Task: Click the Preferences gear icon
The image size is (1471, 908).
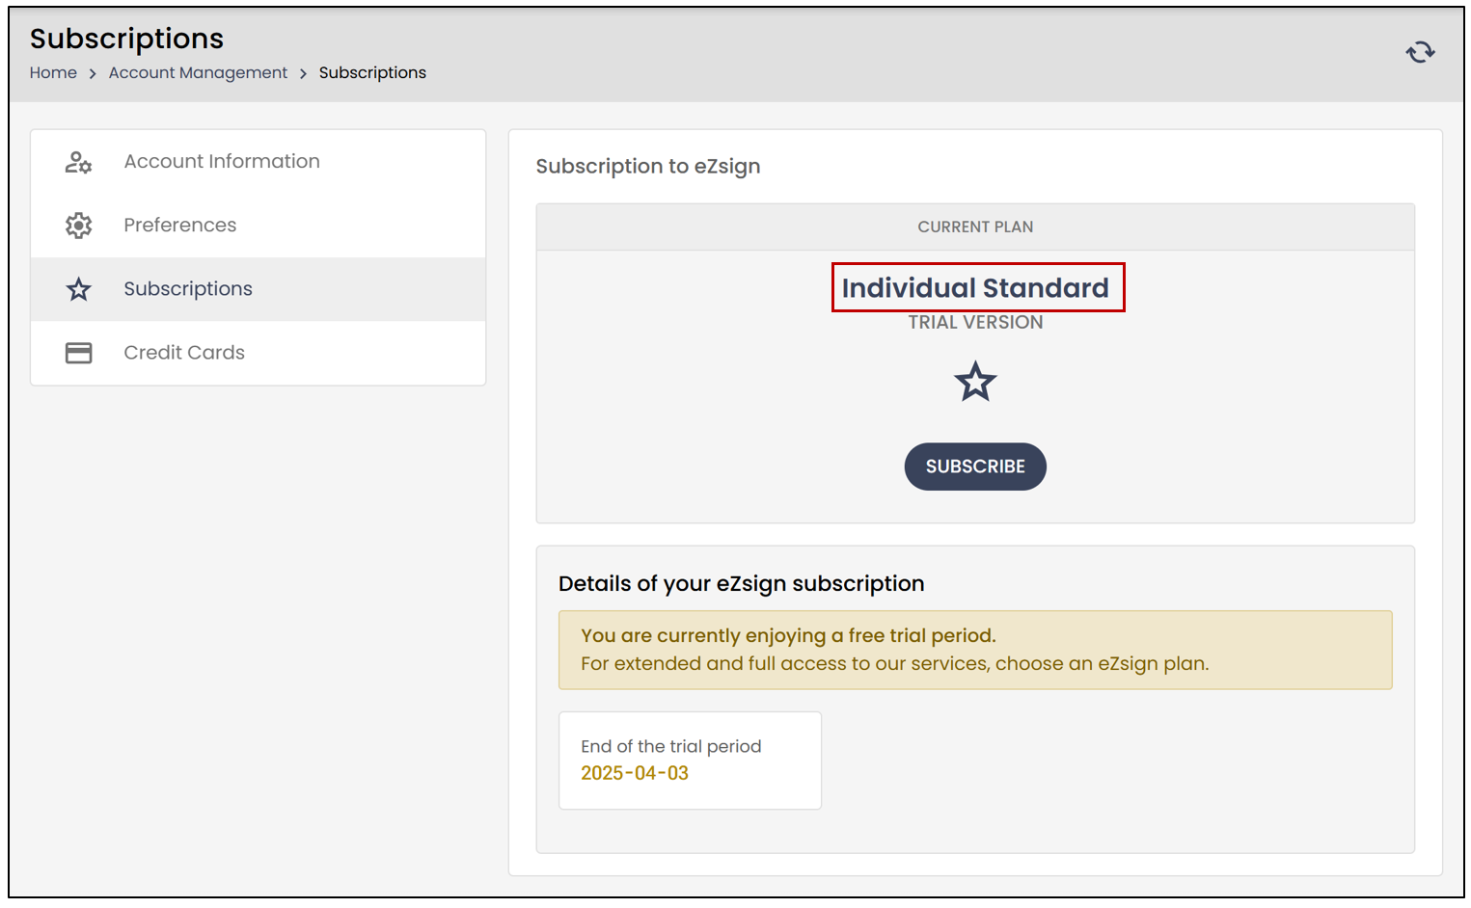Action: pyautogui.click(x=78, y=226)
